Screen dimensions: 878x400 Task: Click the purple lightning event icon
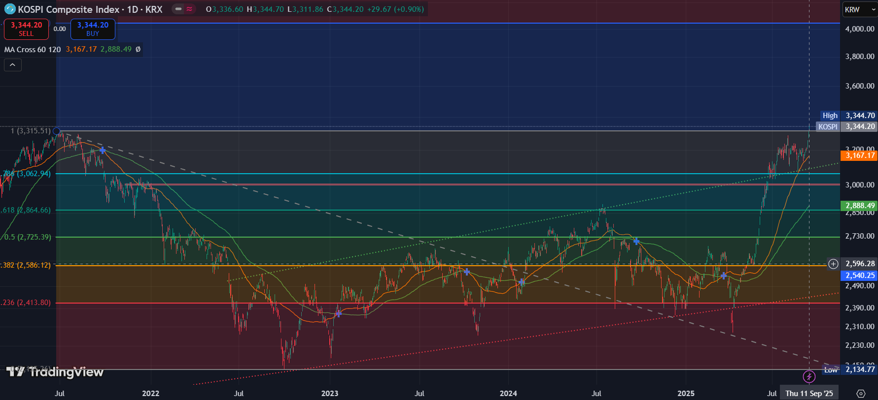809,377
